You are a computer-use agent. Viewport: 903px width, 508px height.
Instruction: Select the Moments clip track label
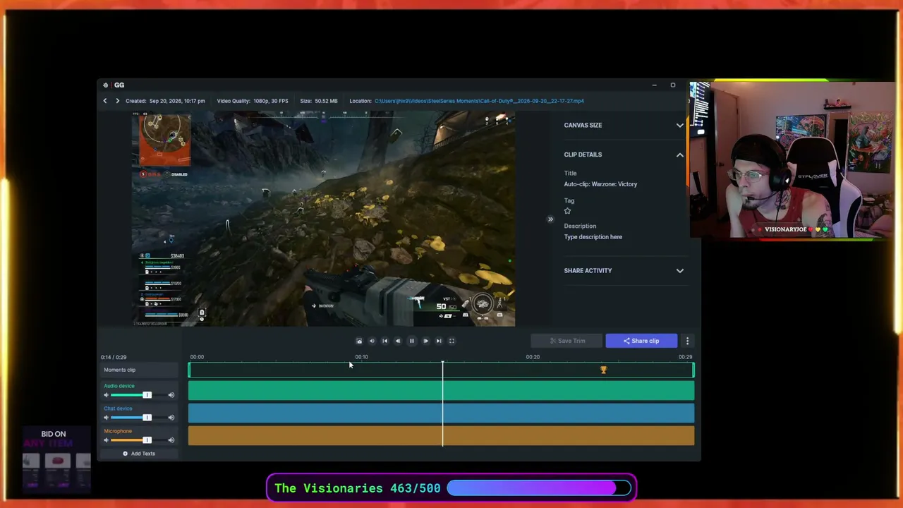139,370
